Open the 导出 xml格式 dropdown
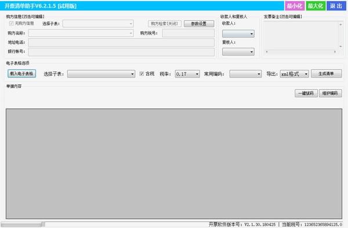 [x=294, y=74]
